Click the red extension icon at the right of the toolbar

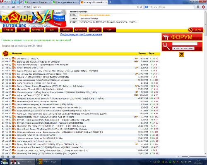tap(204, 7)
